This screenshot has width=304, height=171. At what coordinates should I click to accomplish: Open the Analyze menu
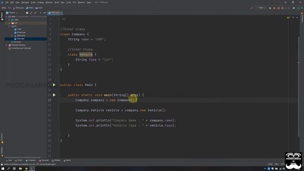click(x=40, y=2)
